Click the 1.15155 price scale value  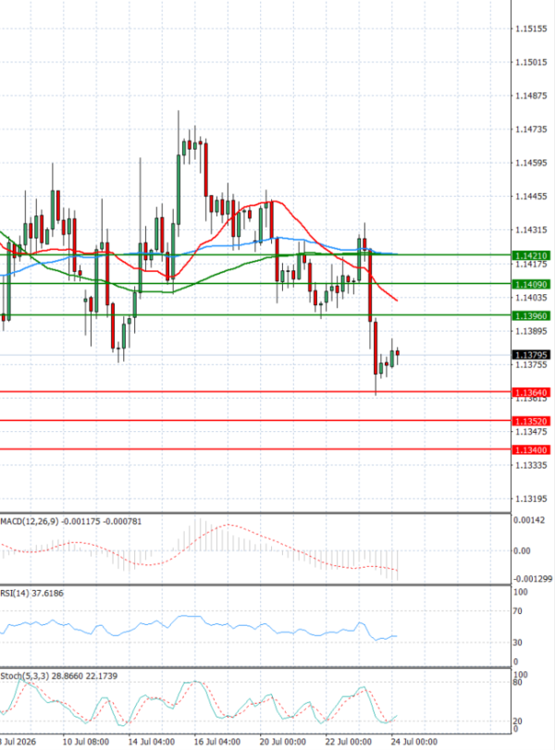(531, 29)
